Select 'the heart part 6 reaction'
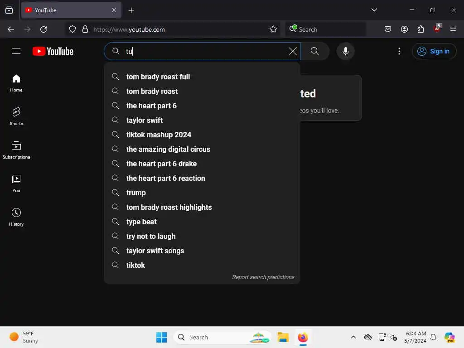Viewport: 464px width, 348px height. tap(202, 178)
